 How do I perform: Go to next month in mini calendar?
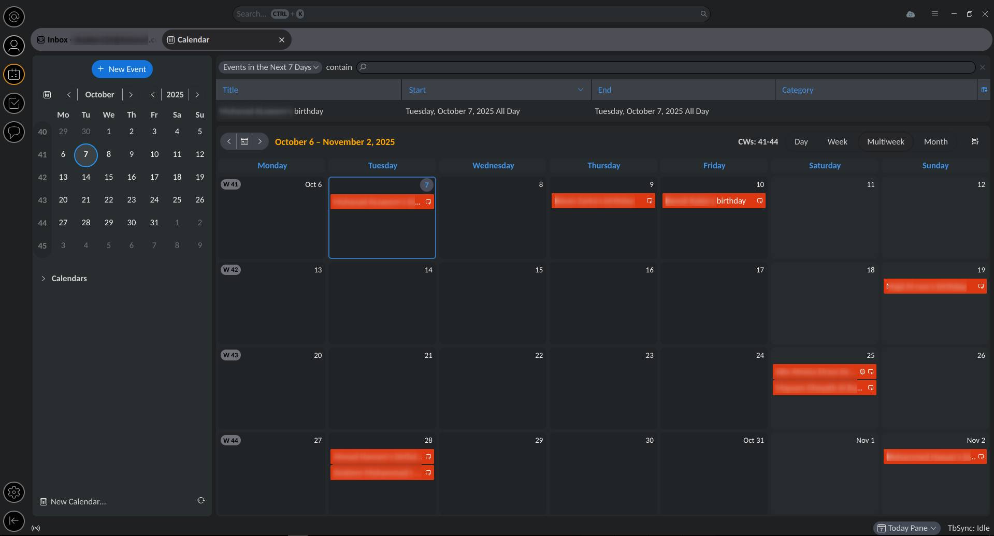(131, 95)
